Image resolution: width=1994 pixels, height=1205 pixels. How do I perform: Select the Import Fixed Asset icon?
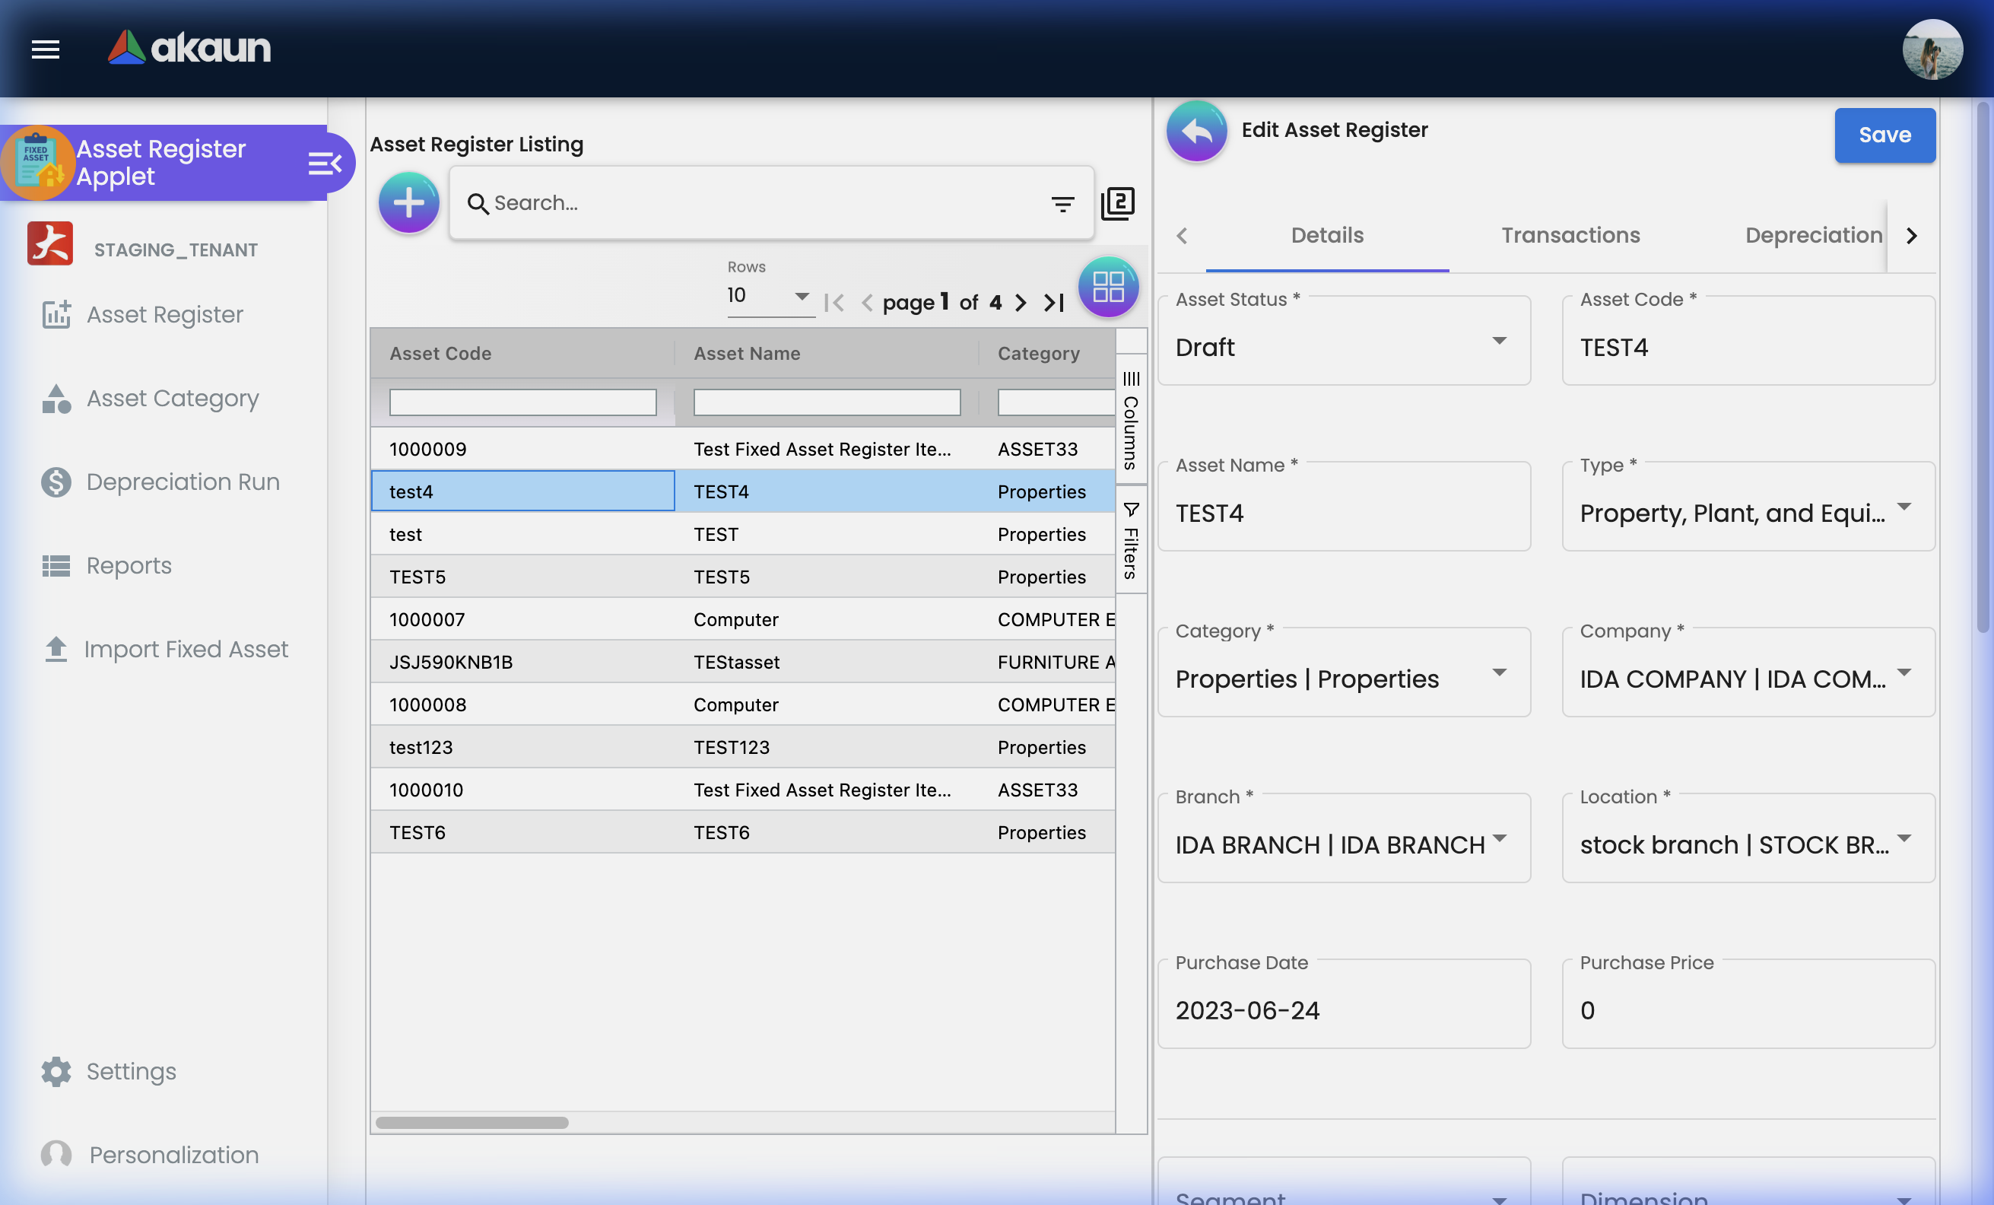tap(55, 648)
